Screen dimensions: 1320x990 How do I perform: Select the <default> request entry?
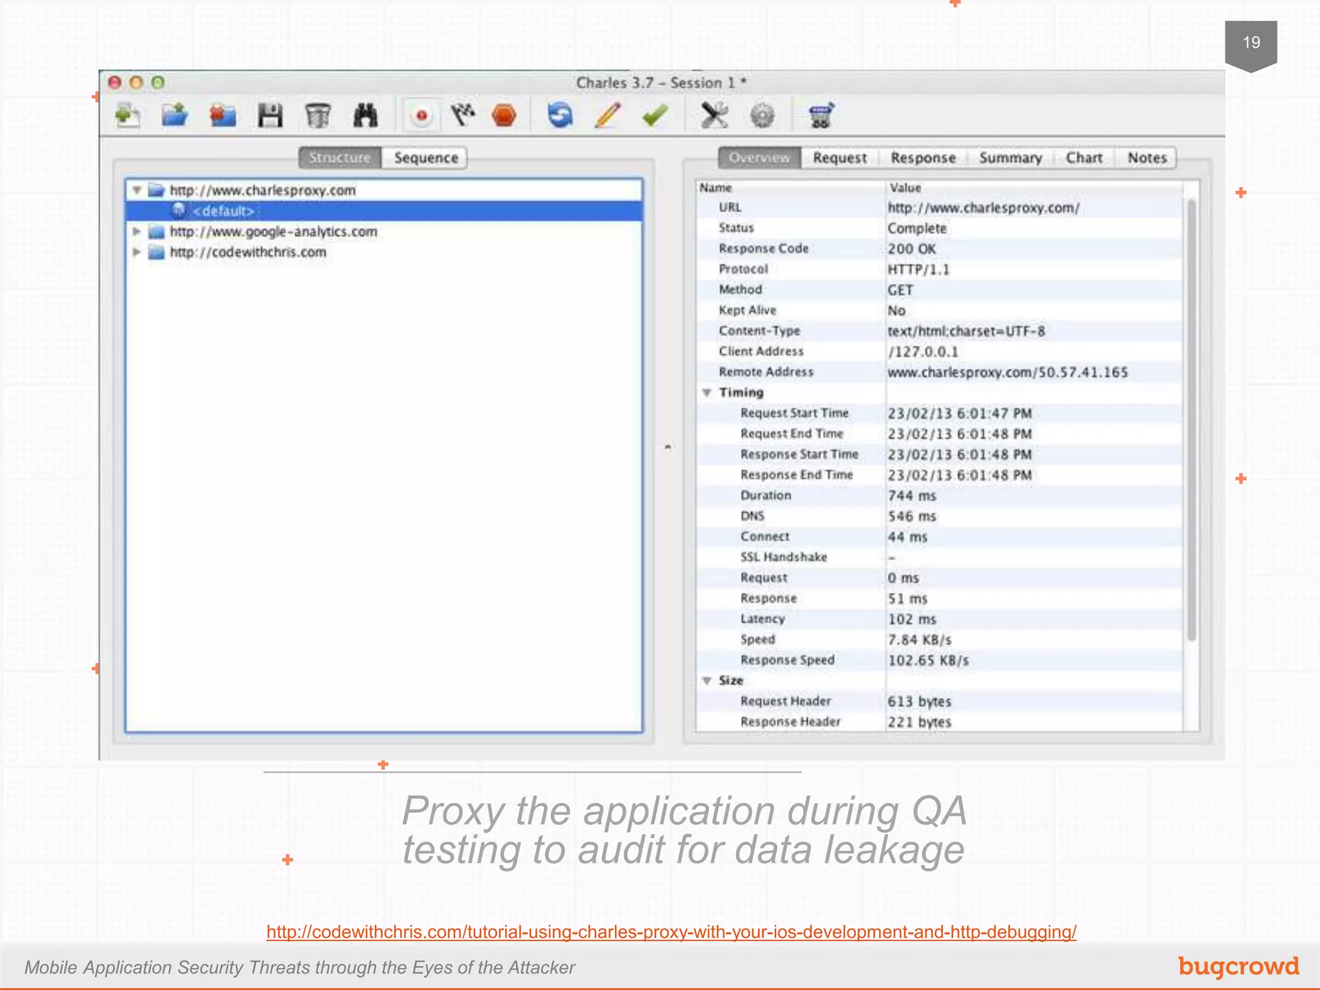384,211
